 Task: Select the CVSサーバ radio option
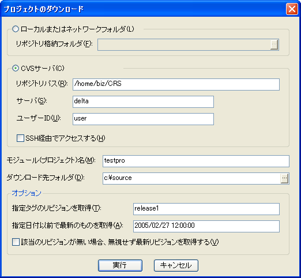16,68
